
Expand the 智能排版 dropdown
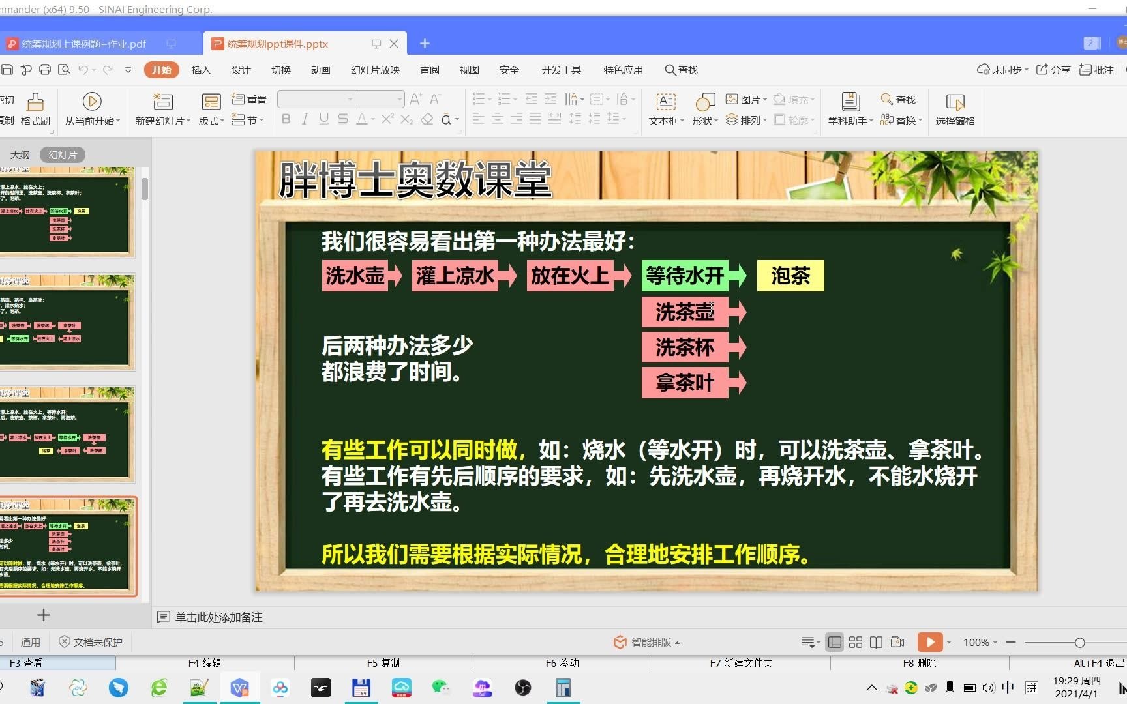(678, 641)
